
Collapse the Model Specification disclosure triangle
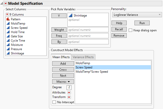tap(2, 4)
